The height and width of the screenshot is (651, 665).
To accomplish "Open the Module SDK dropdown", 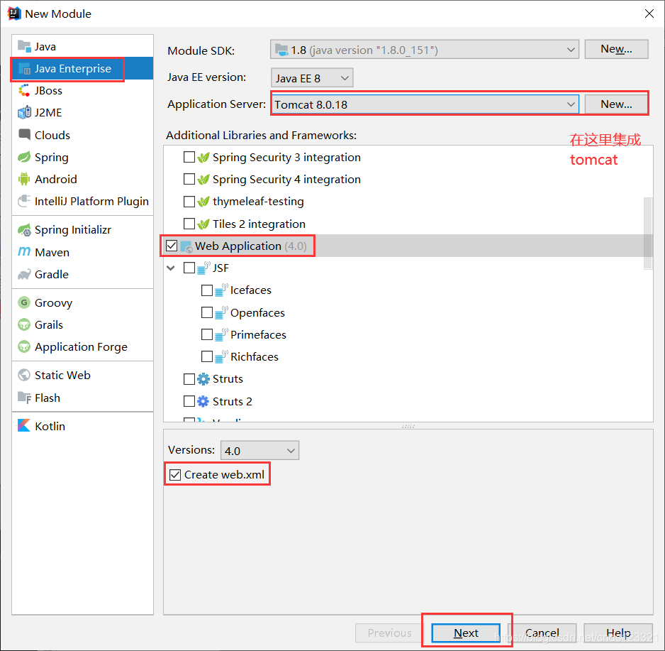I will [425, 50].
